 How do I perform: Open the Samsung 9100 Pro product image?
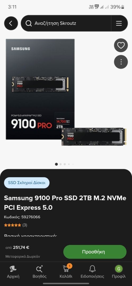[x=66, y=92]
